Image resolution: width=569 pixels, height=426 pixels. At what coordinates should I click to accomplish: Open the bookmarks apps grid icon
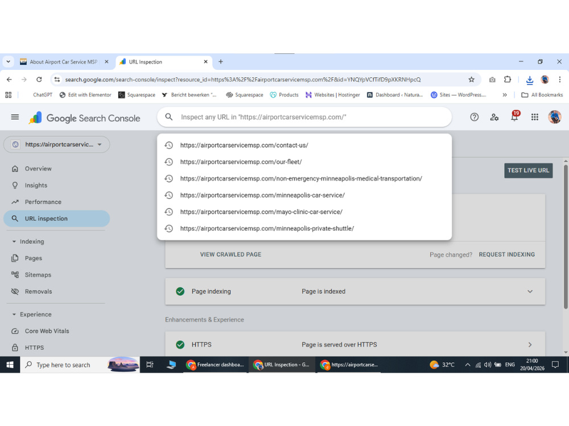coord(9,95)
